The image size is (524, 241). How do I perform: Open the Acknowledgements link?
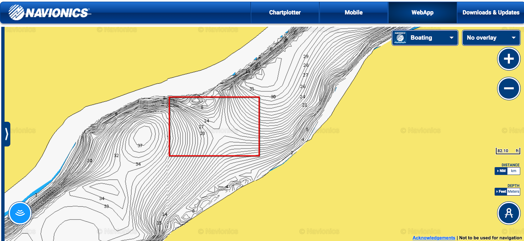click(434, 238)
